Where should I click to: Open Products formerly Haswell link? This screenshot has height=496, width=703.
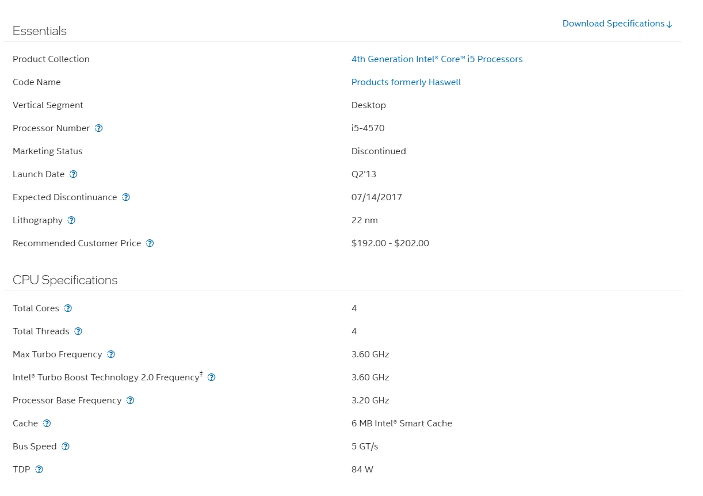(x=406, y=82)
